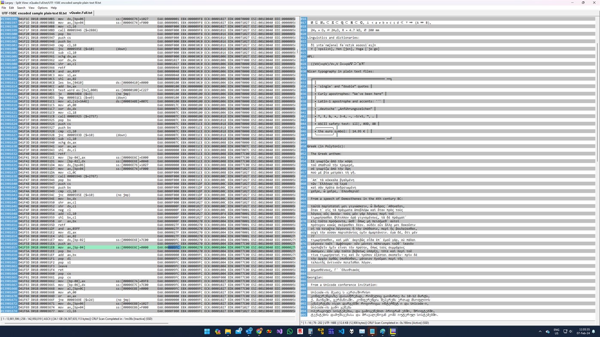600x337 pixels.
Task: Launch Google Chrome from the taskbar
Action: point(259,331)
